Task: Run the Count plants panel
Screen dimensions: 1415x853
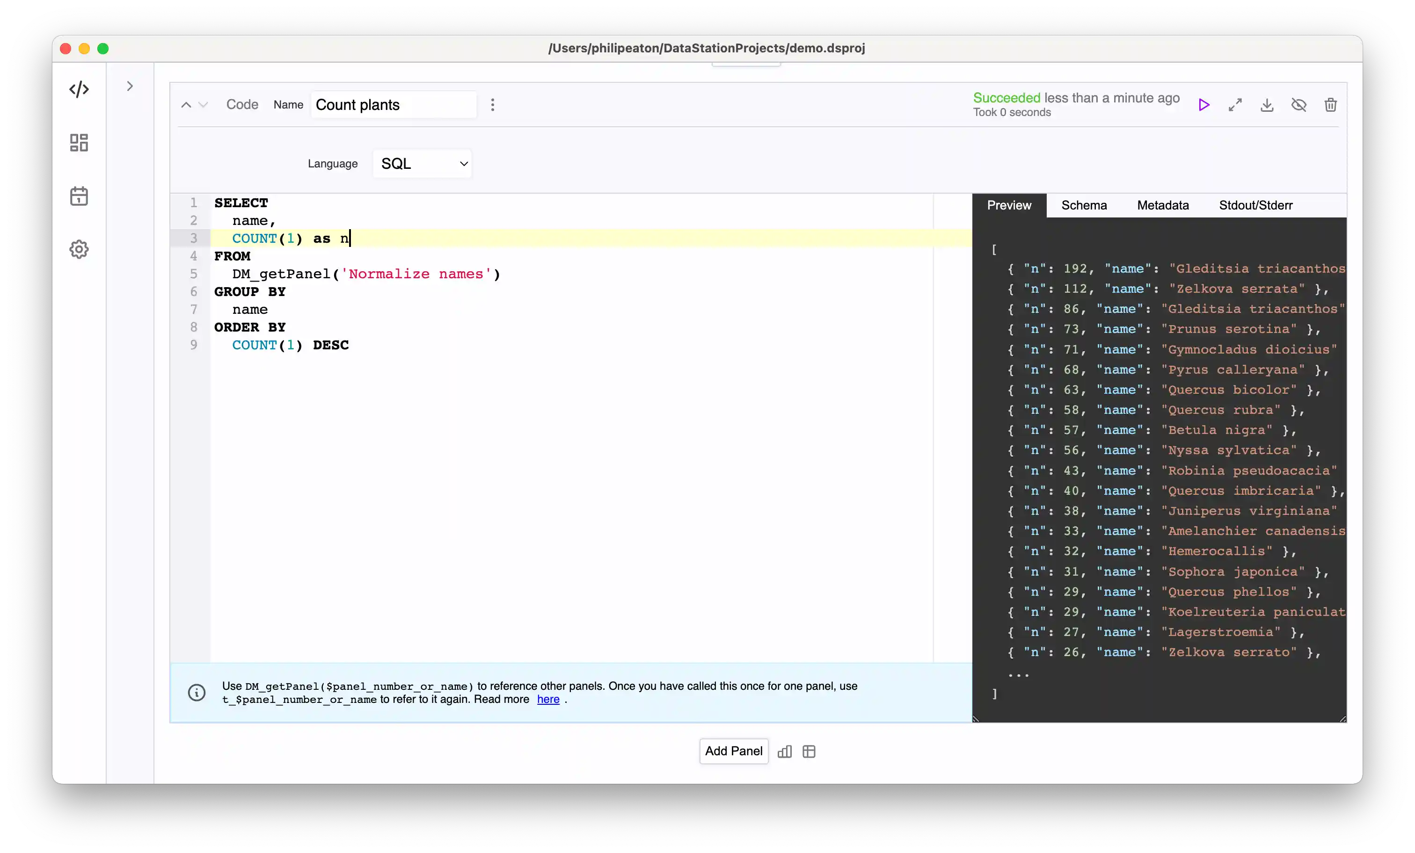Action: pyautogui.click(x=1203, y=105)
